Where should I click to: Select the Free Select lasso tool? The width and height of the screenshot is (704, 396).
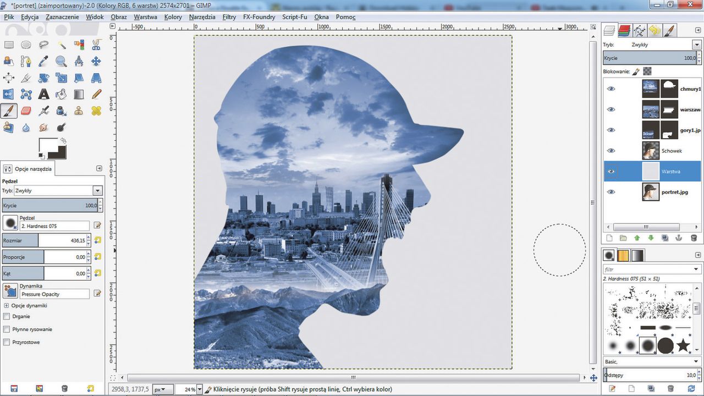43,45
